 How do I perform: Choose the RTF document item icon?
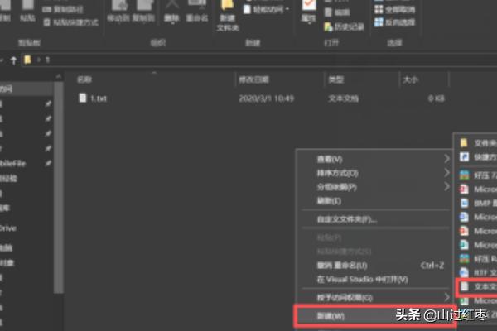(x=464, y=271)
